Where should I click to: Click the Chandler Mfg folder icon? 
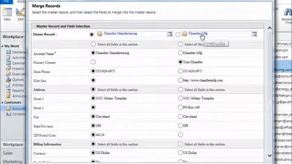click(x=184, y=34)
